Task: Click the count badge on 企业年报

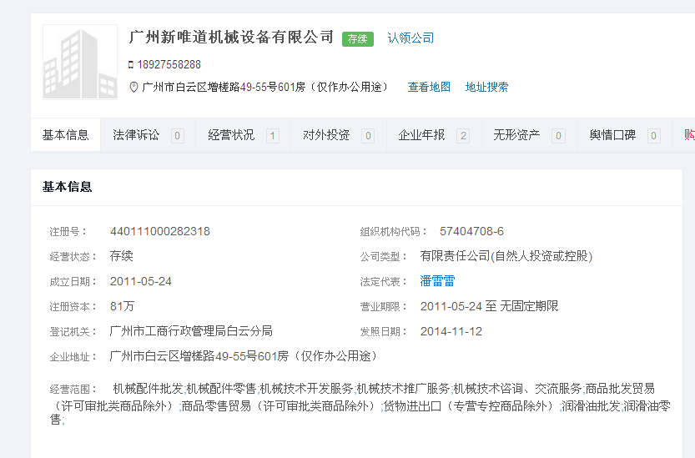Action: tap(463, 136)
